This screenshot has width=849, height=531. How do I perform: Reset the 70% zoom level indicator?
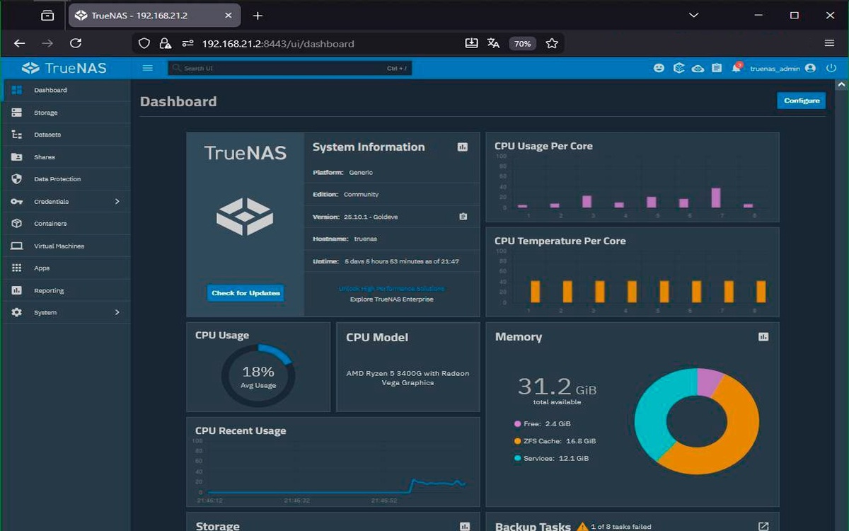tap(523, 43)
